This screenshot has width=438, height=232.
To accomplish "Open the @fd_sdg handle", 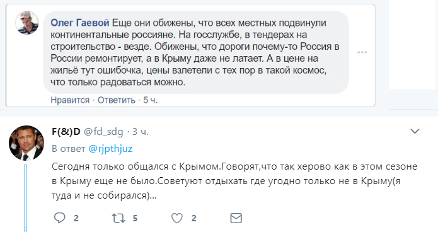I will tap(103, 132).
